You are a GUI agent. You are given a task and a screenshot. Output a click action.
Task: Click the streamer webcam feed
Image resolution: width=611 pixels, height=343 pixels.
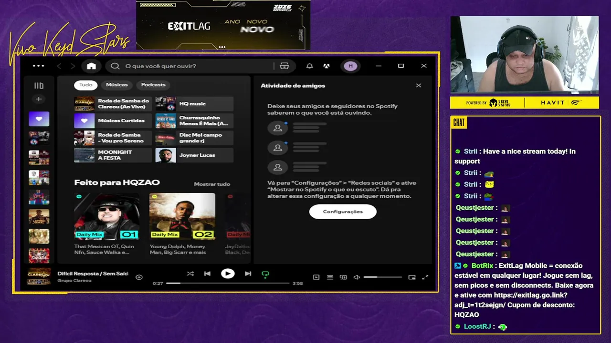click(524, 55)
